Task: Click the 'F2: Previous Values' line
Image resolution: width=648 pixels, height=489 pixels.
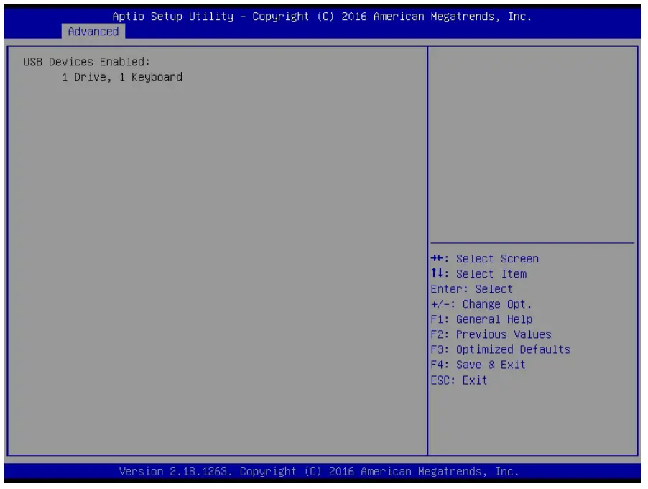Action: [x=491, y=334]
